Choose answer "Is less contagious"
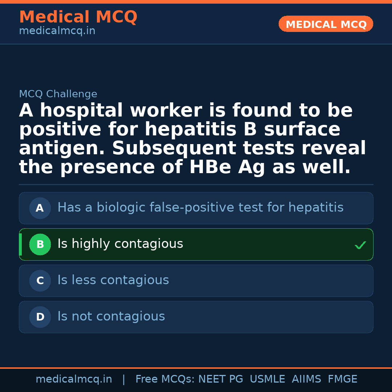The height and width of the screenshot is (392, 392). point(113,281)
